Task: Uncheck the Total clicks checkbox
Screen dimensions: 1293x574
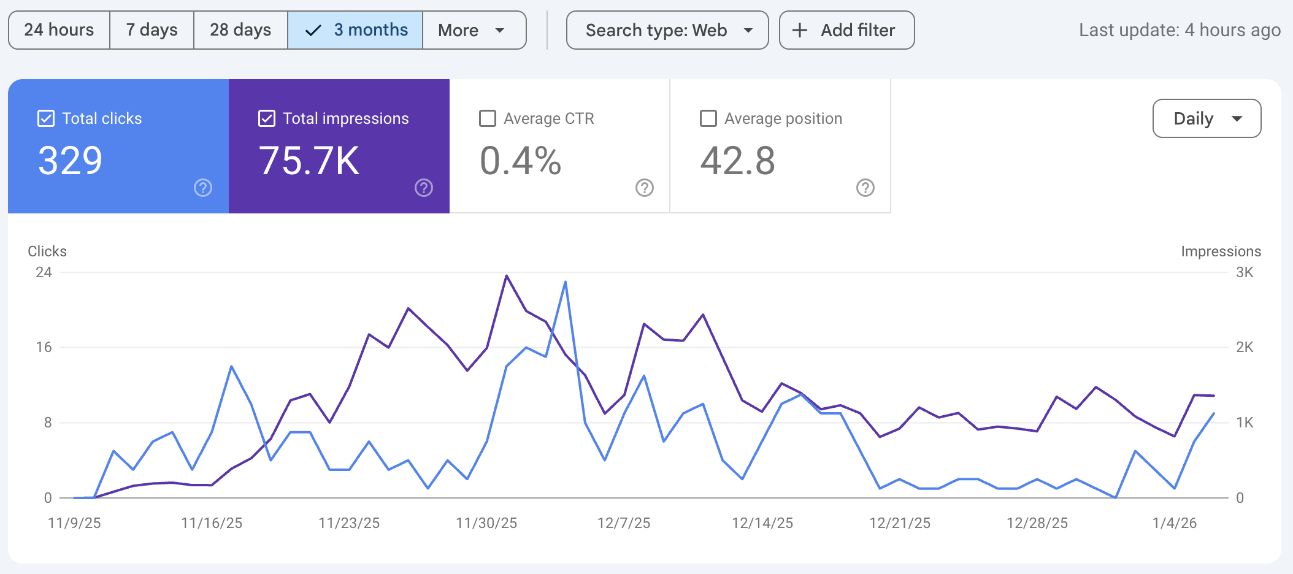Action: [x=45, y=118]
